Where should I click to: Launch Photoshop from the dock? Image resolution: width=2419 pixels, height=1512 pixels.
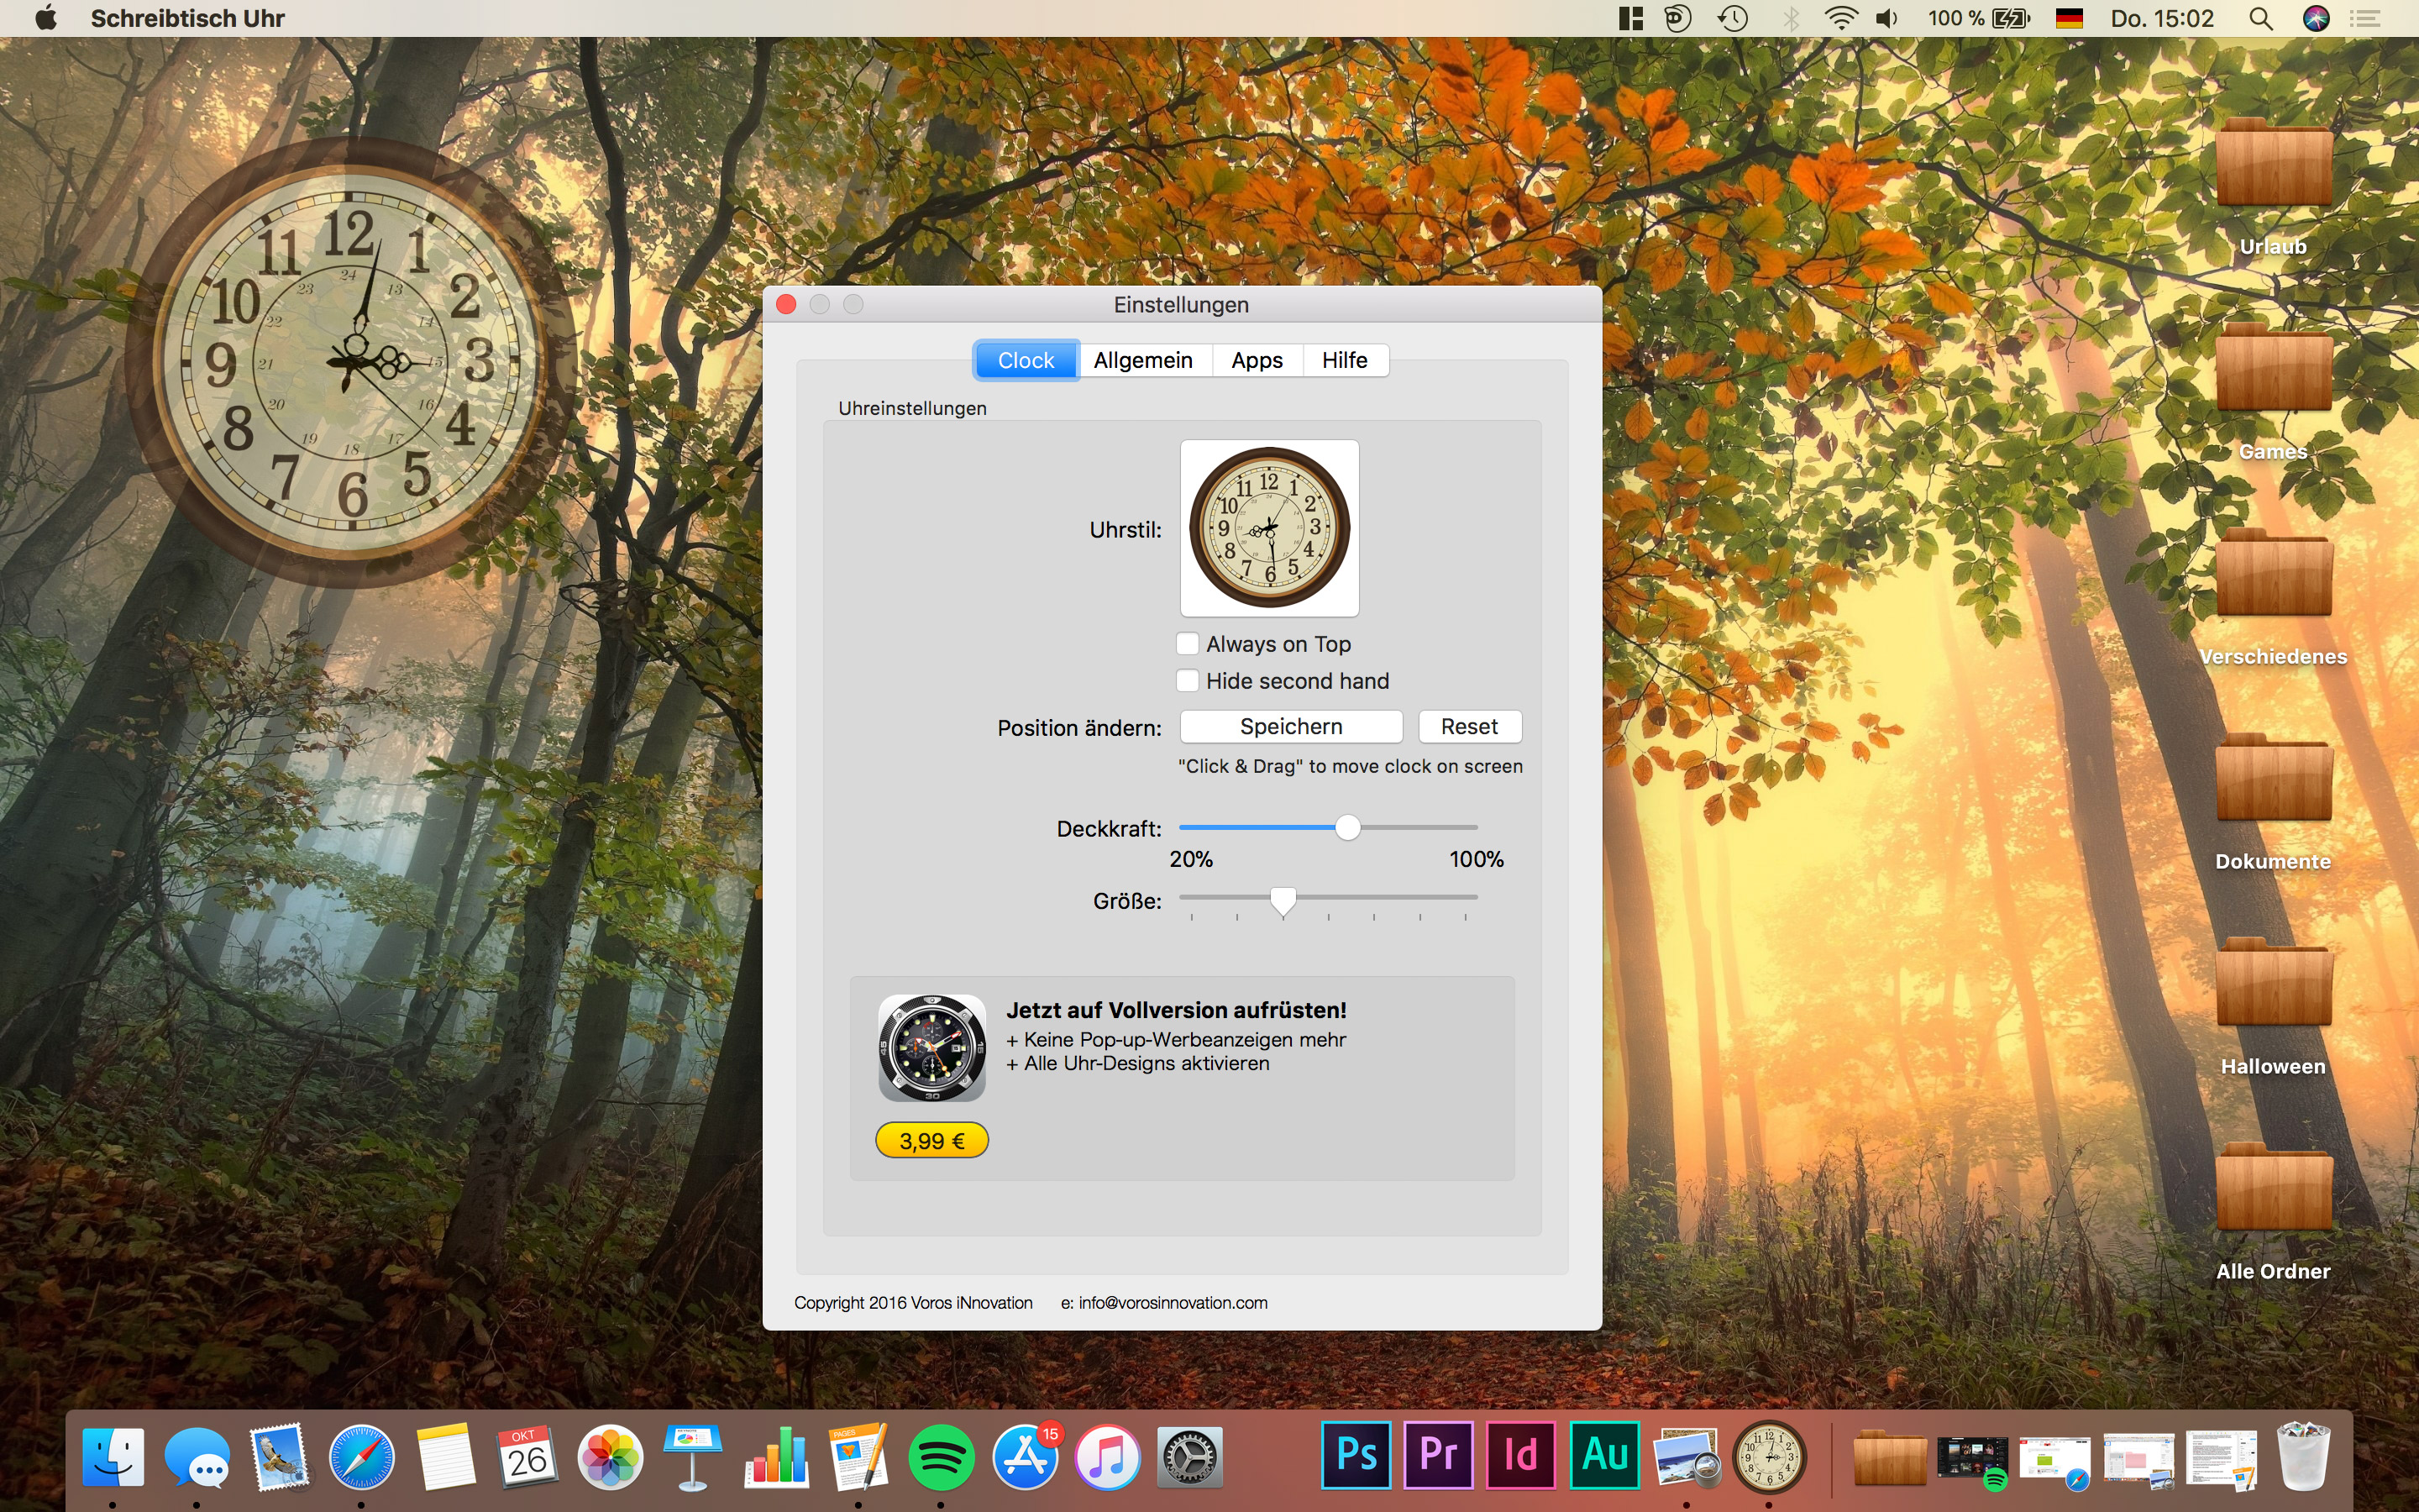pos(1356,1454)
